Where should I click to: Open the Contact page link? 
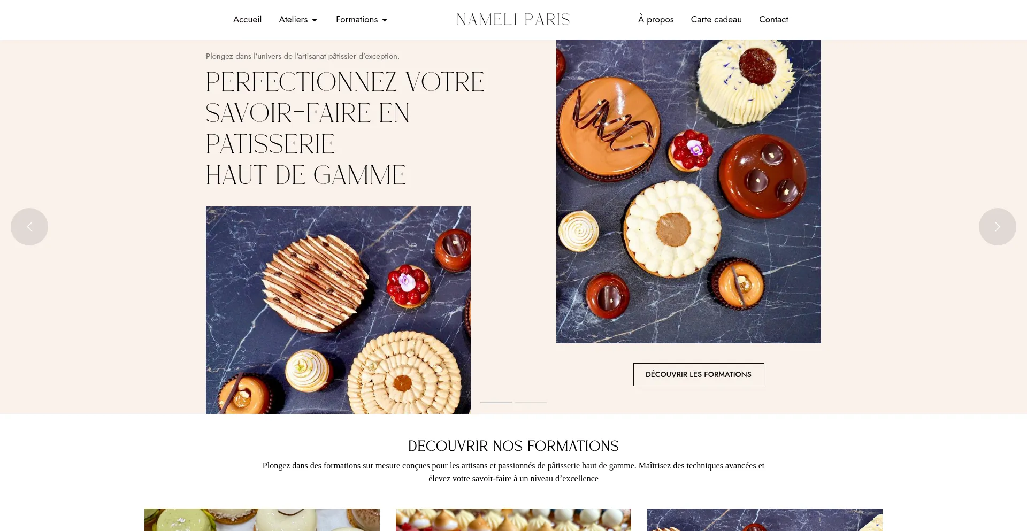click(x=773, y=19)
